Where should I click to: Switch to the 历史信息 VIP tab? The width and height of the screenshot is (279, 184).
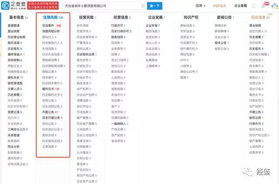[x=260, y=17]
